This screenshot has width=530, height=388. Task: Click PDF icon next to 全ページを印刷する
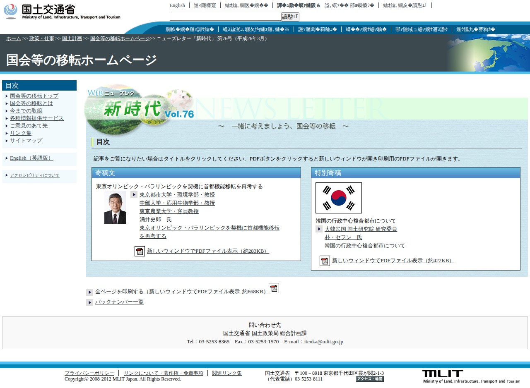pyautogui.click(x=274, y=288)
